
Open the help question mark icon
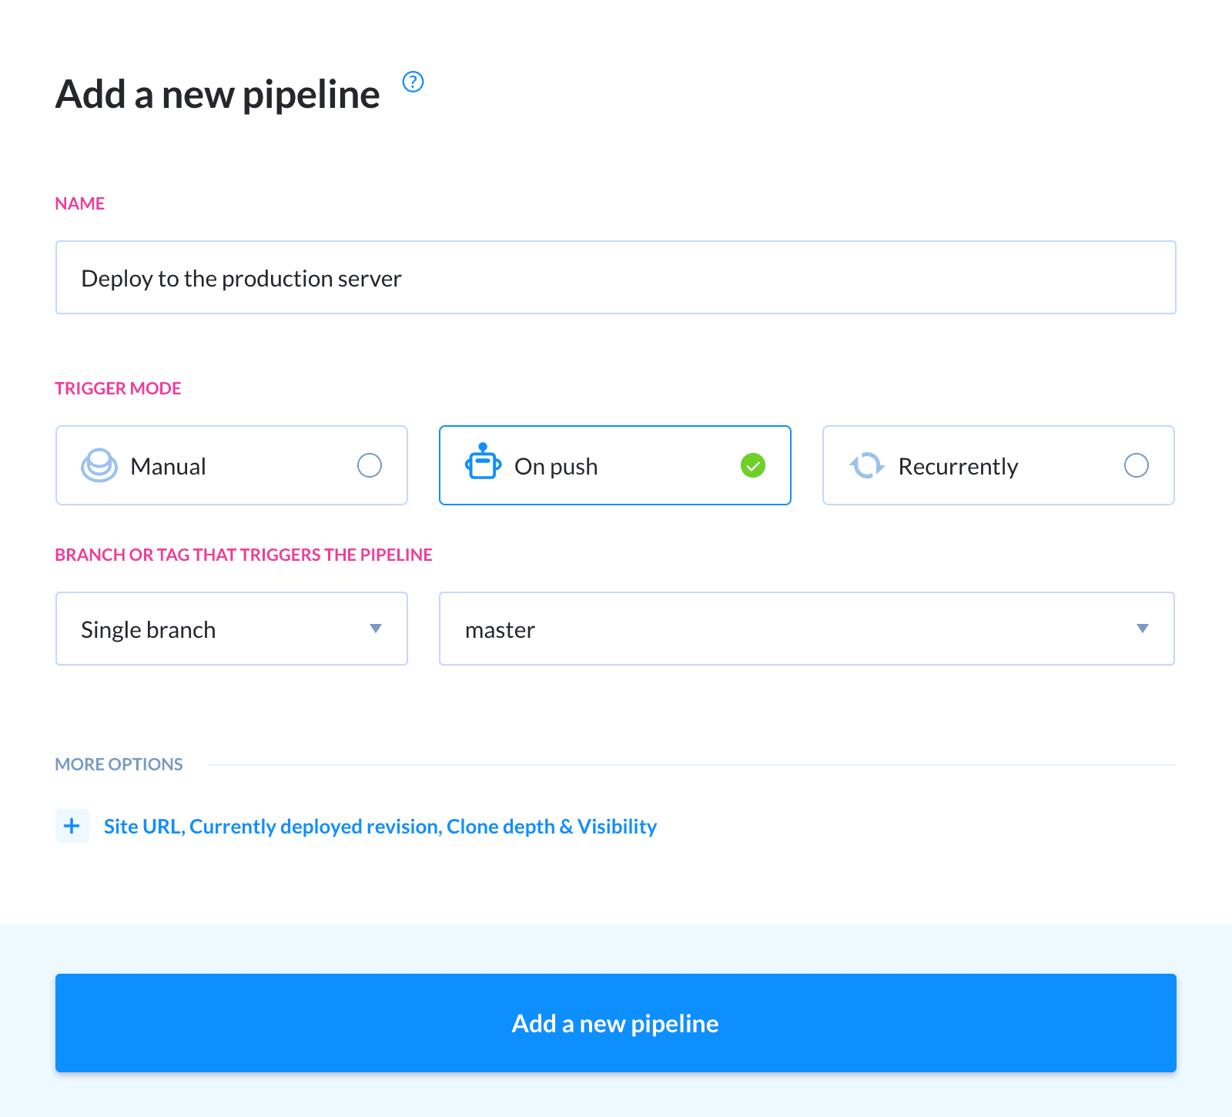(413, 82)
